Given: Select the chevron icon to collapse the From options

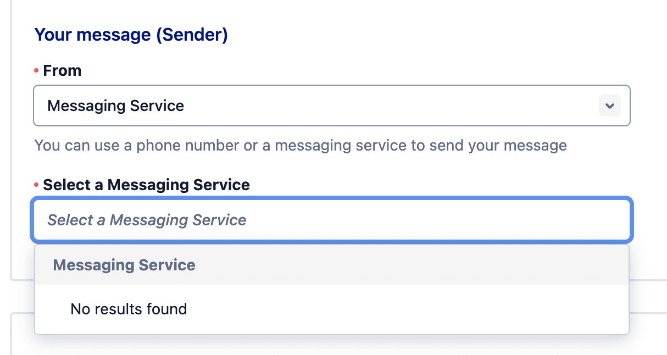Looking at the screenshot, I should (x=609, y=106).
